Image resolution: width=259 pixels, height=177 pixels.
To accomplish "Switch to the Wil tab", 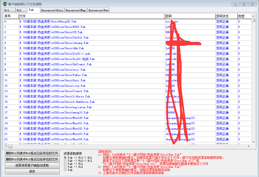I will click(7, 10).
